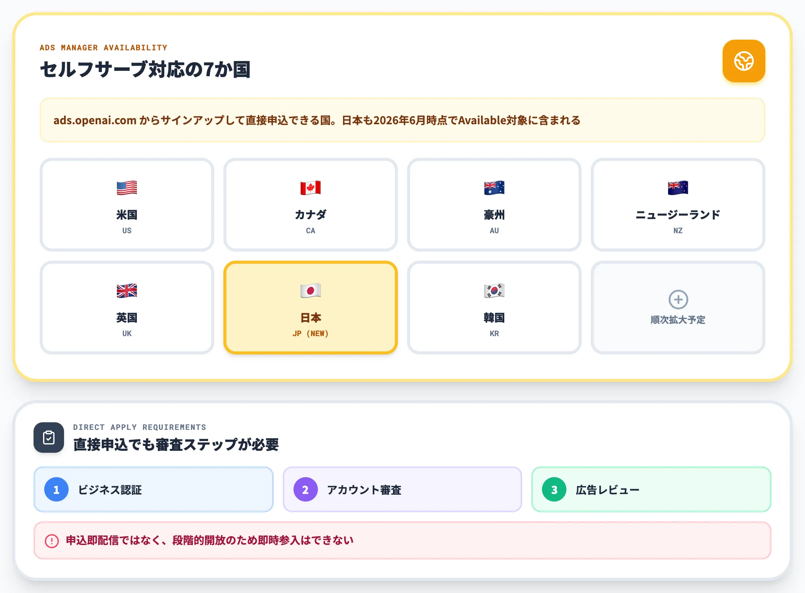Viewport: 805px width, 593px height.
Task: Click the United States flag icon
Action: (x=127, y=188)
